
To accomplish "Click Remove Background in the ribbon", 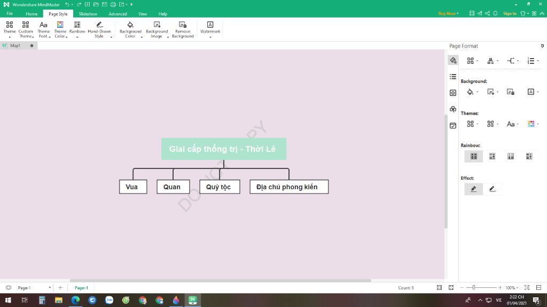I will coord(183,30).
